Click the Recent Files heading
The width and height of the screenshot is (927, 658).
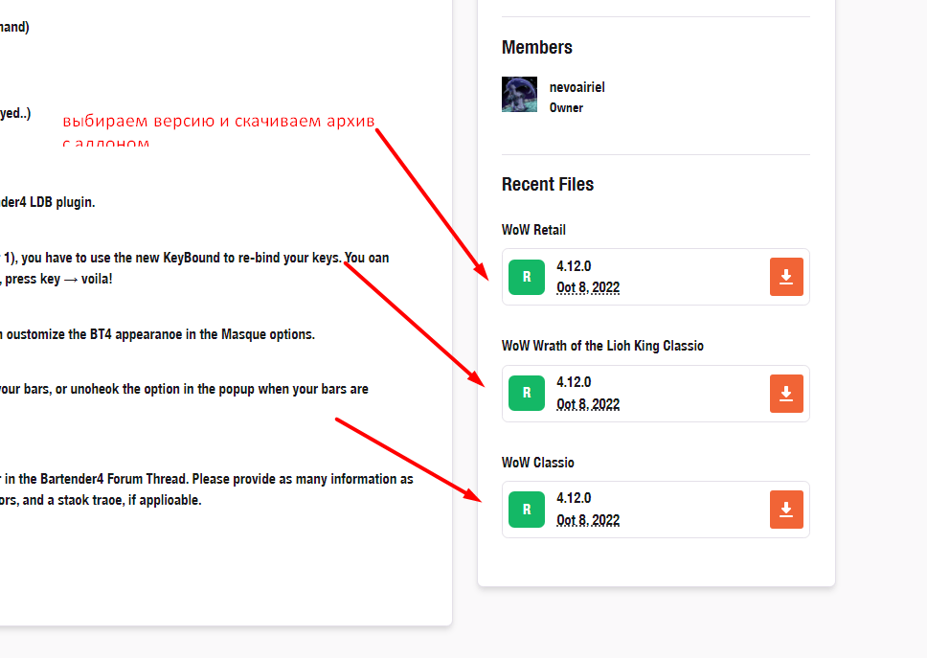pyautogui.click(x=548, y=185)
